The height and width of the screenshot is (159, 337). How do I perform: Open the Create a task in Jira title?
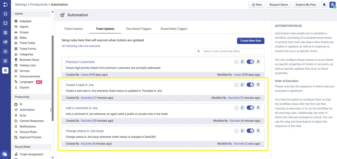[80, 85]
